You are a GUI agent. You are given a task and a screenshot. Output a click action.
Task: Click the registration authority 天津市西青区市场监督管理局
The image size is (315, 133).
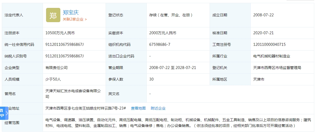(x=277, y=68)
